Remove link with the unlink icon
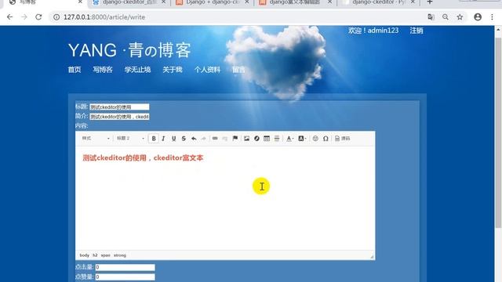The image size is (502, 282). coord(225,139)
